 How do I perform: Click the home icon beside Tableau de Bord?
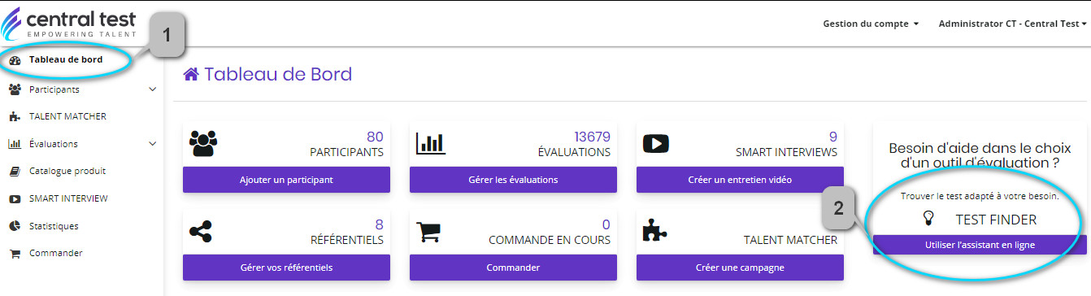click(191, 75)
